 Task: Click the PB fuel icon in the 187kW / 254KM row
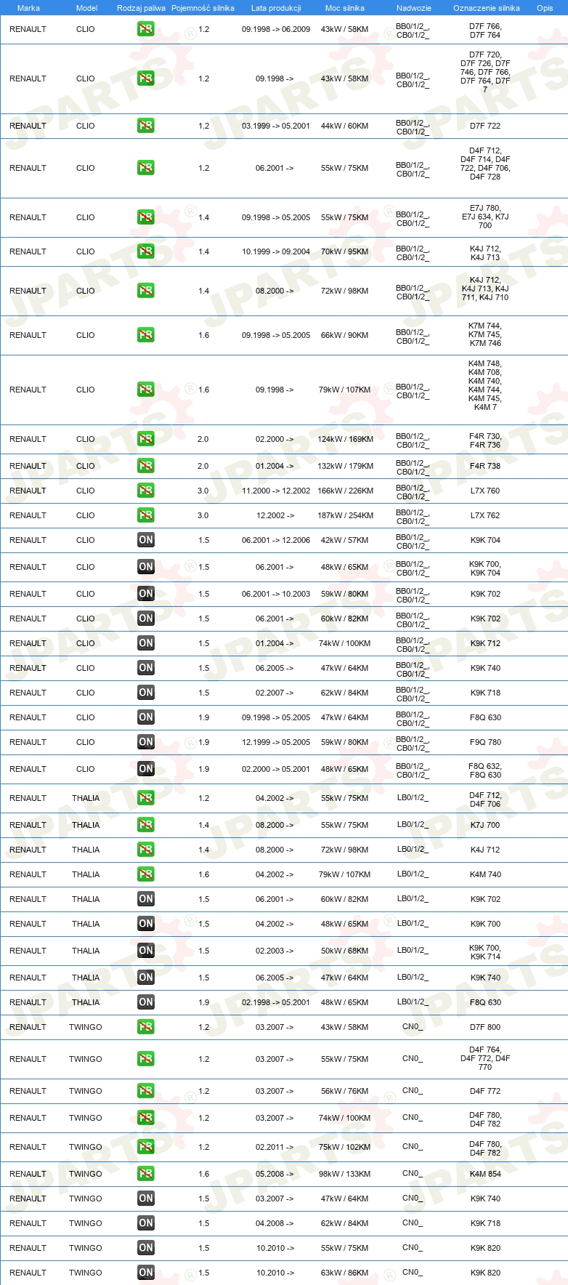(146, 515)
